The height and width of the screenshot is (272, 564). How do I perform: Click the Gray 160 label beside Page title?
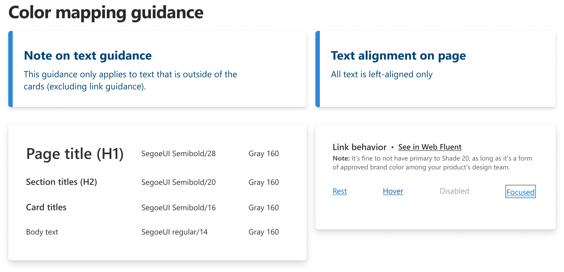tap(263, 154)
